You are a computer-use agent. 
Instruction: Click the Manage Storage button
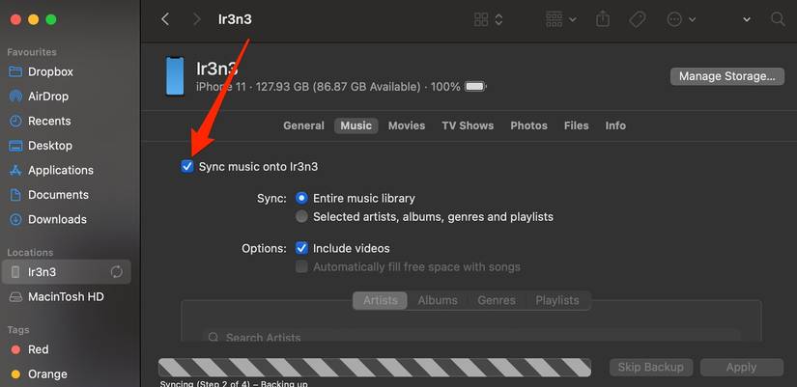pyautogui.click(x=726, y=76)
